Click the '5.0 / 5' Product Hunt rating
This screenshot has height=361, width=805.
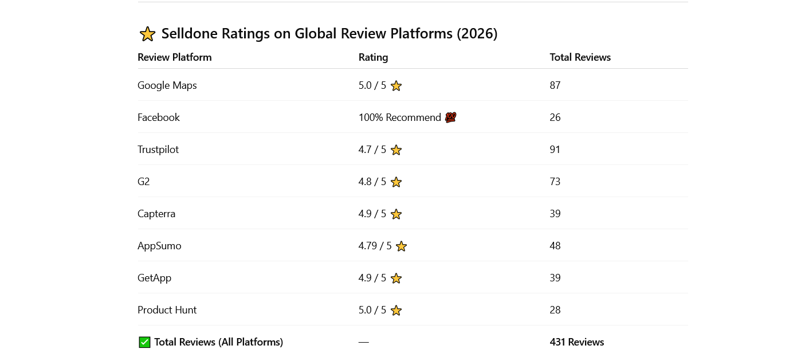(372, 310)
